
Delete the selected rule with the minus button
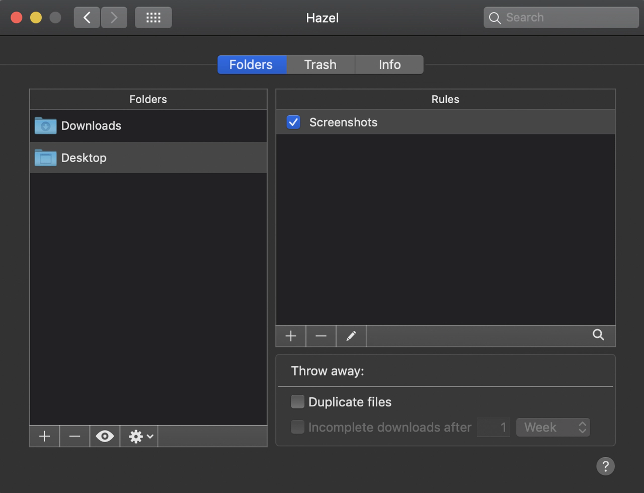point(321,336)
